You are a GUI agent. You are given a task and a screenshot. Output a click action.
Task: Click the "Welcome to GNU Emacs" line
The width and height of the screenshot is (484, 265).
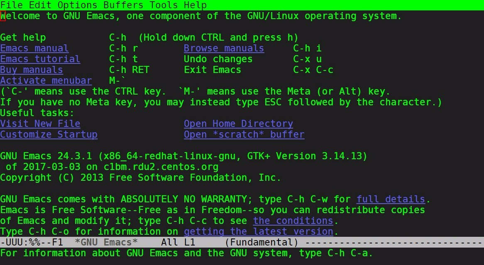tap(200, 16)
